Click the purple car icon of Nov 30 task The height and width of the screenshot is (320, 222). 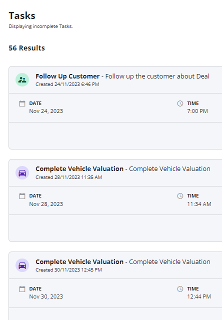pos(22,265)
